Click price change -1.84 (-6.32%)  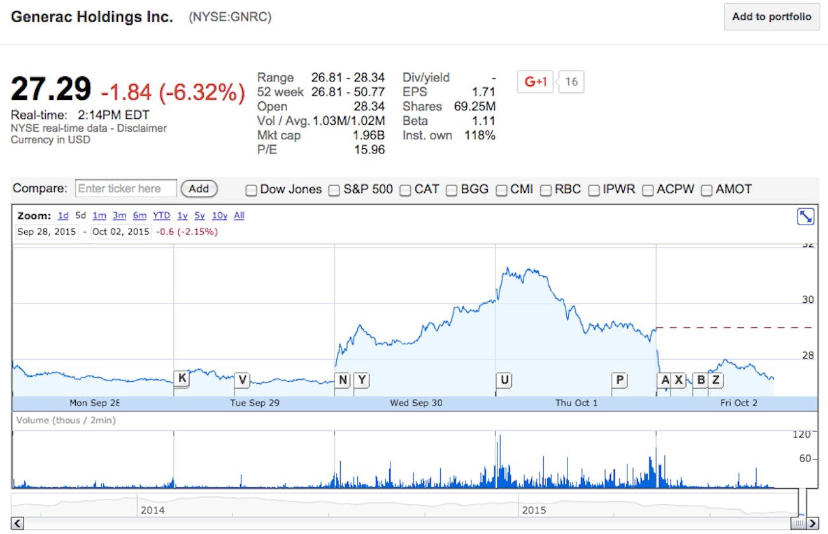coord(173,93)
